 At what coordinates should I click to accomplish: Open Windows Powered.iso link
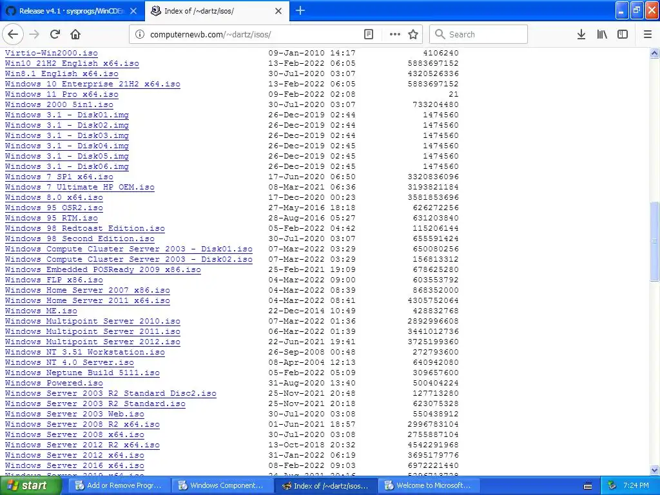pyautogui.click(x=54, y=383)
